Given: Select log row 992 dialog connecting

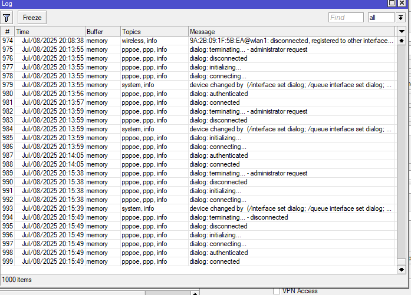Looking at the screenshot, I should [x=198, y=200].
